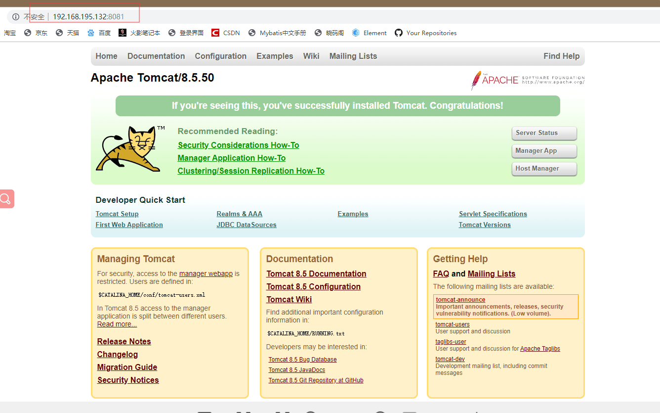Viewport: 660px width, 413px height.
Task: Open the 登录界面 bookmark
Action: point(186,33)
